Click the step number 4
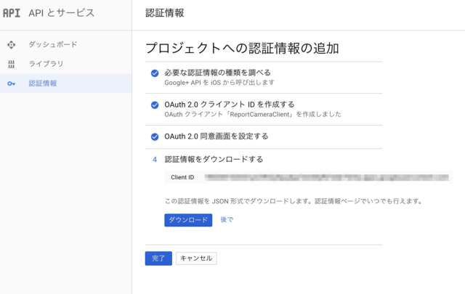Viewport: 465px width, 294px height. click(155, 160)
